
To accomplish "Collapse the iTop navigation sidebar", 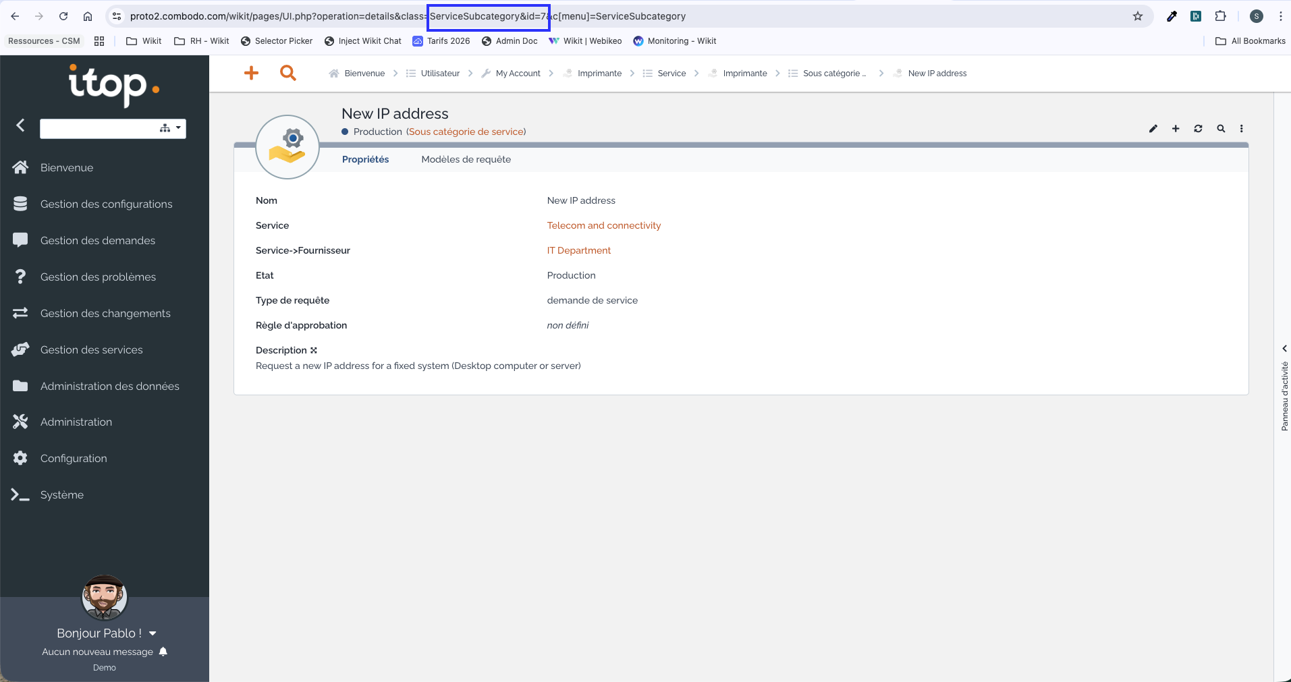I will [x=20, y=125].
